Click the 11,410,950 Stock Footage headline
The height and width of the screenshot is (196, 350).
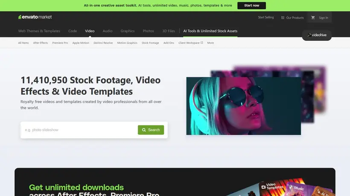coord(90,85)
